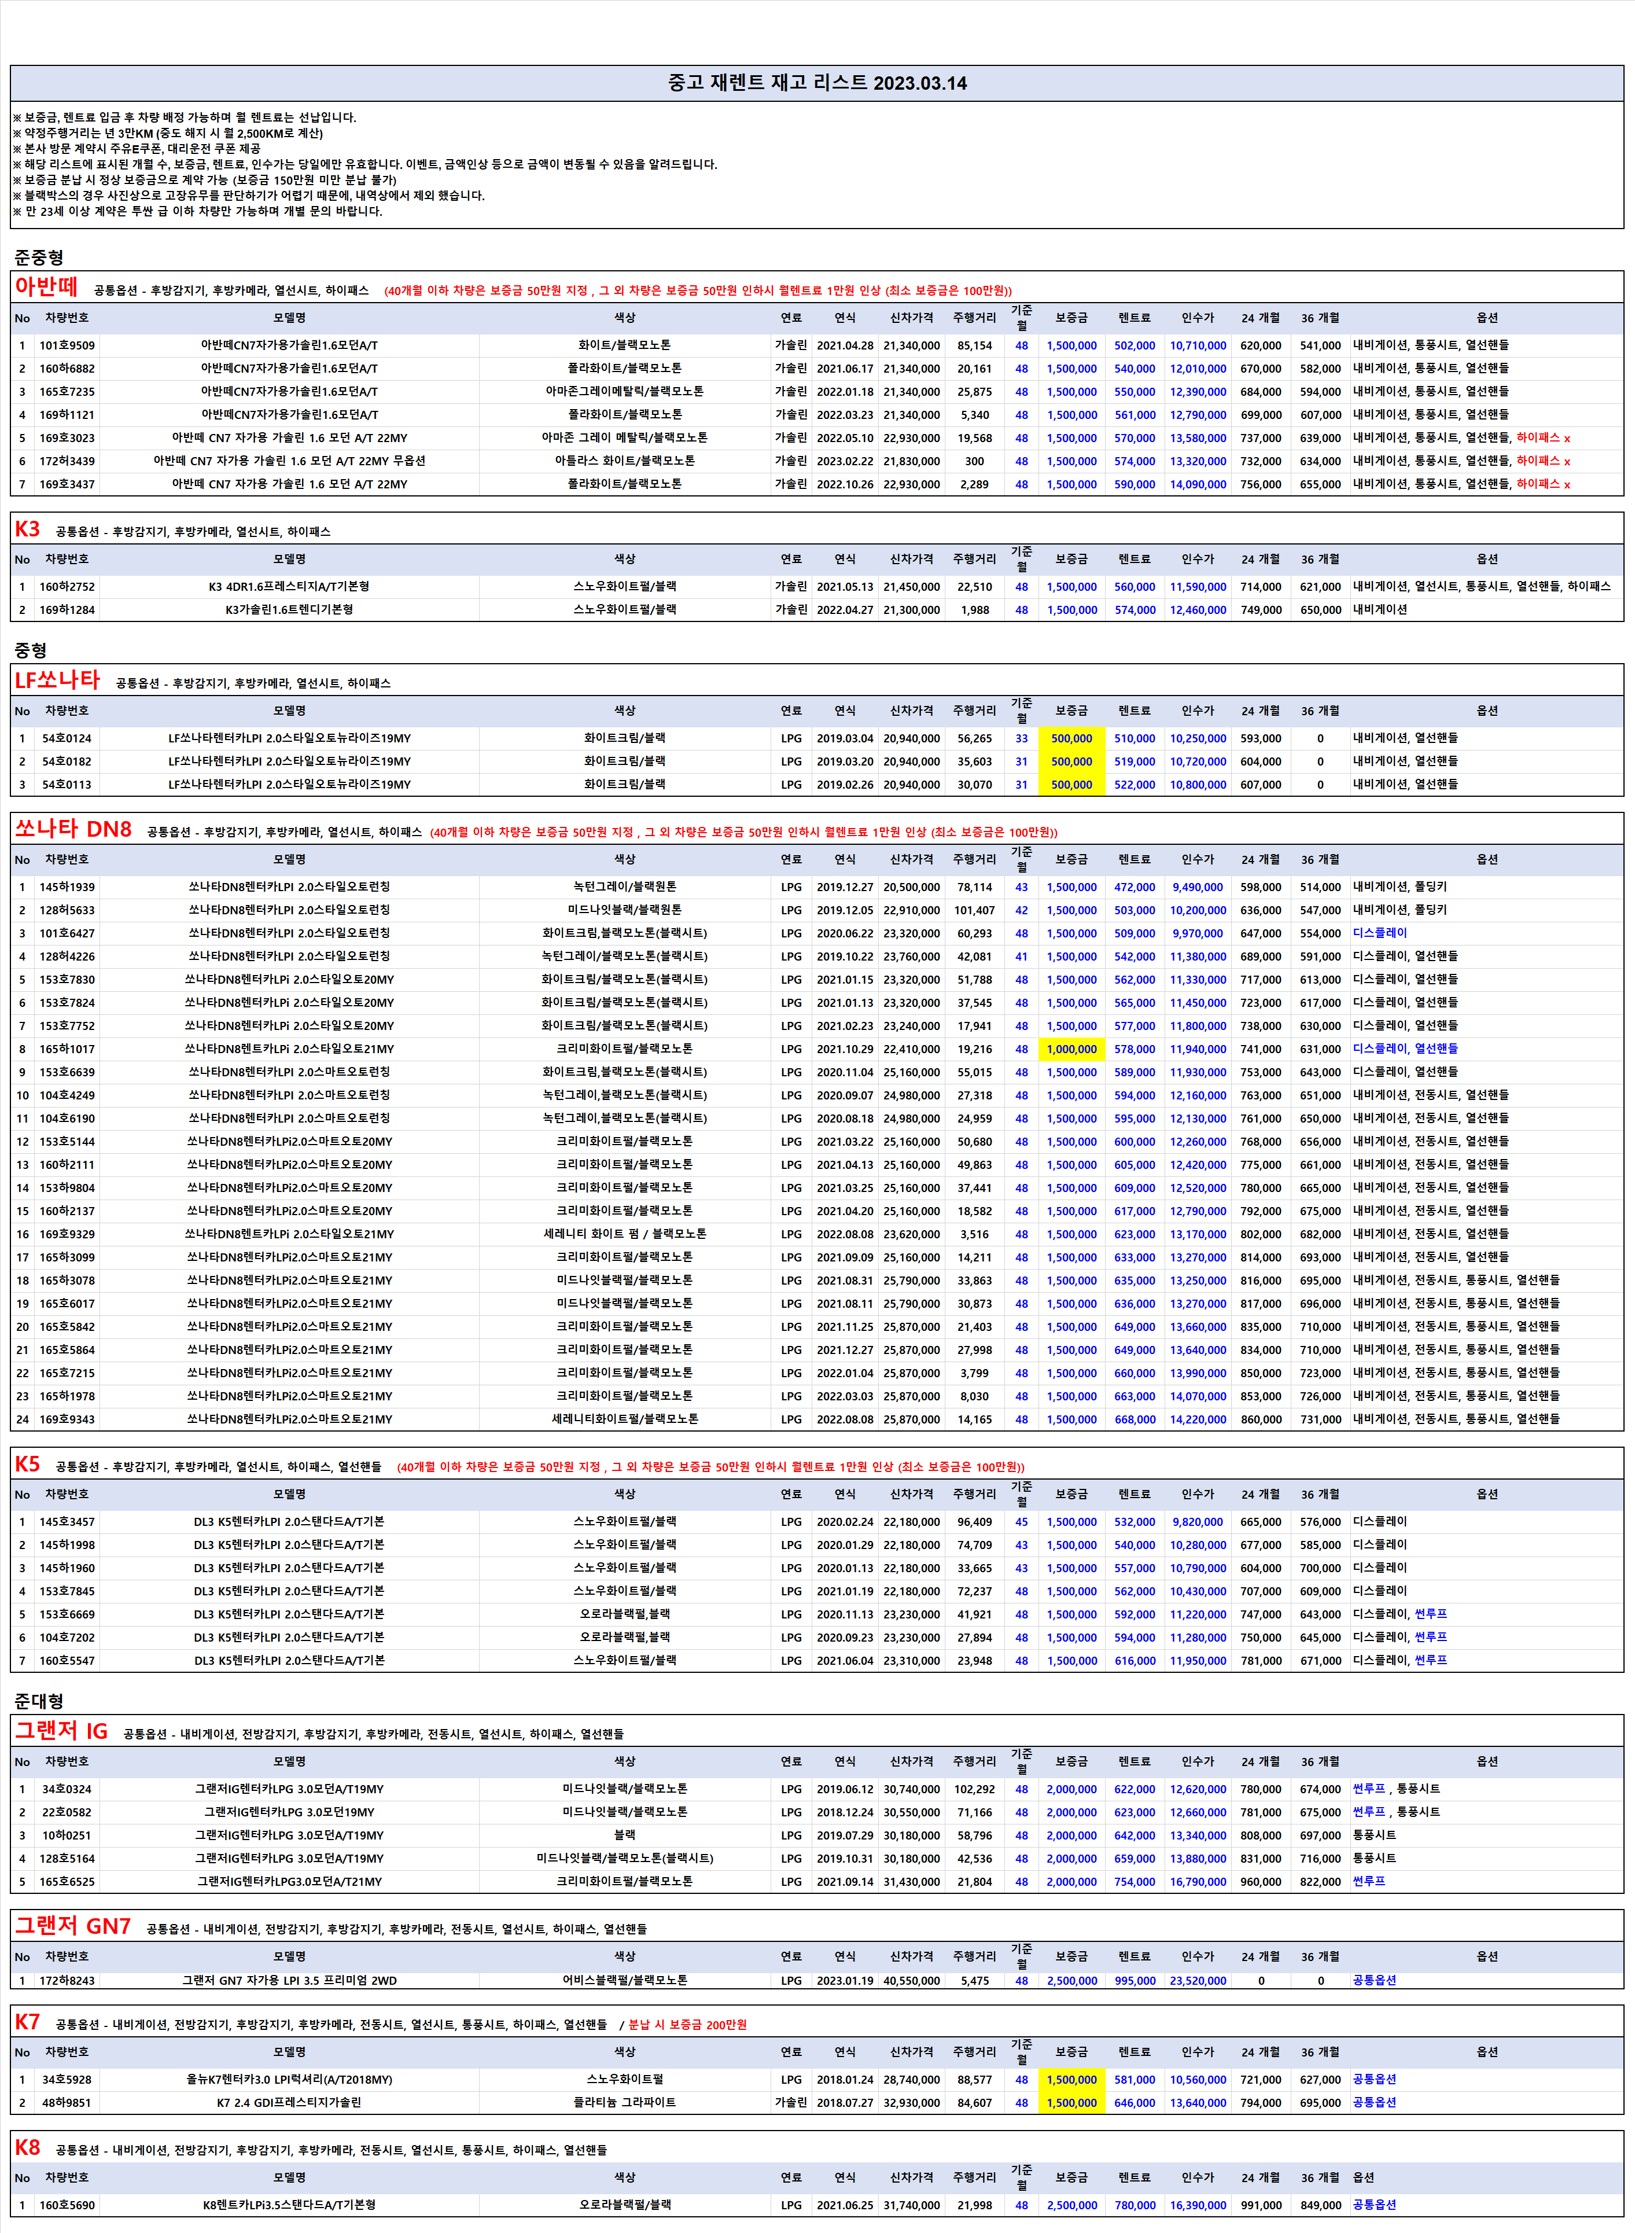Image resolution: width=1635 pixels, height=2233 pixels.
Task: Click vehicle number '145호3457' in K5 table
Action: pos(67,1522)
